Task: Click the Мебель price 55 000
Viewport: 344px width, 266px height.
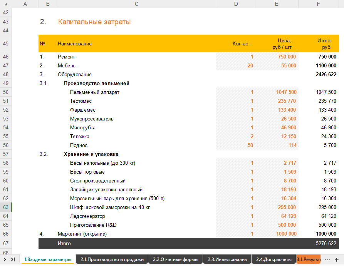Action: [x=289, y=65]
